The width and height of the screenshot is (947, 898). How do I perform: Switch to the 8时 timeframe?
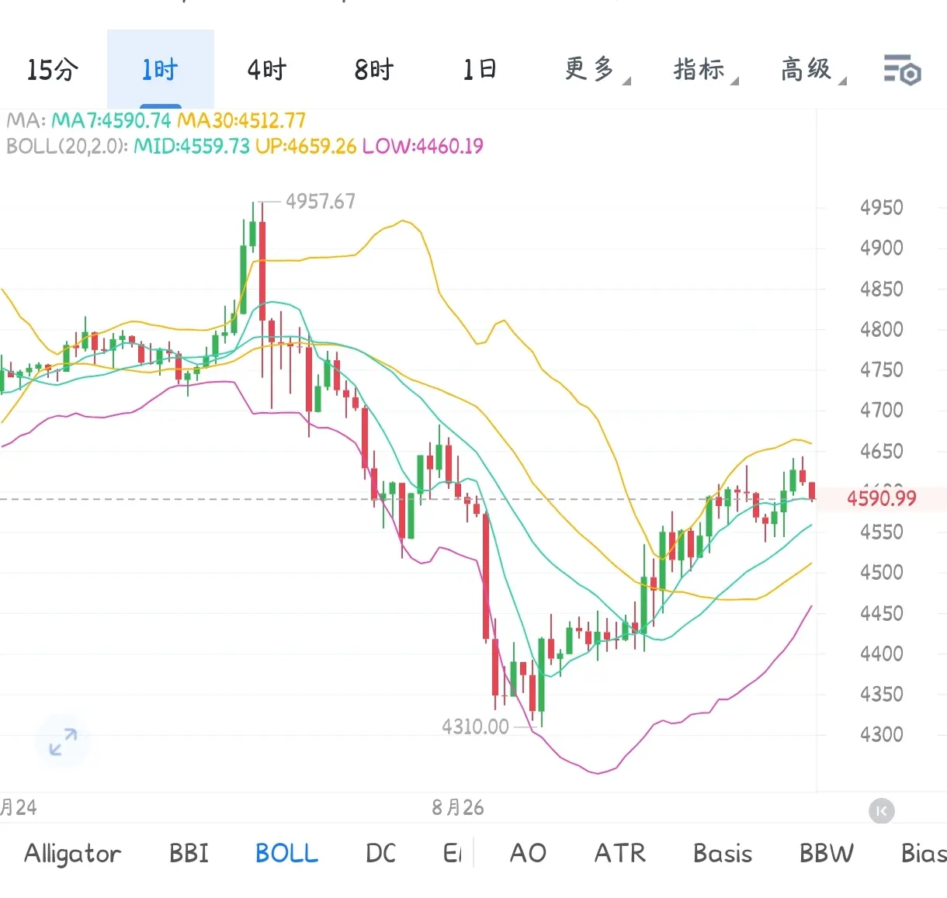(x=374, y=70)
